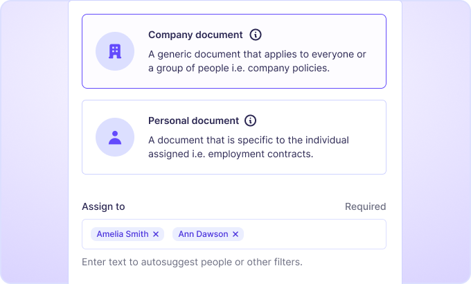Click the Amelia Smith name tag
The image size is (471, 284).
click(x=123, y=234)
